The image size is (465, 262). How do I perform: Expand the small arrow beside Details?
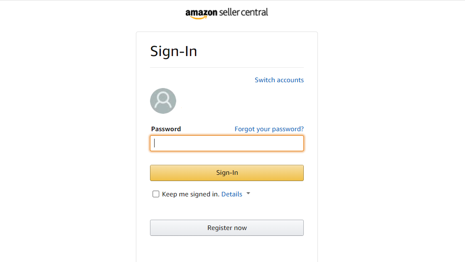tap(248, 193)
